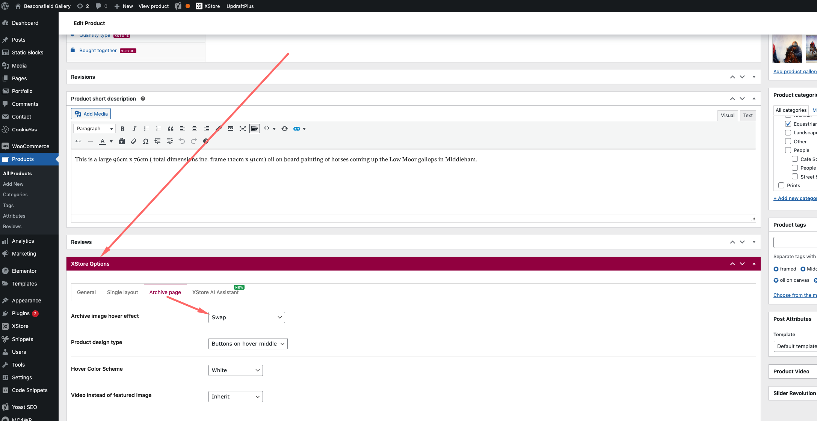
Task: Focus the Product tags input field
Action: click(x=795, y=242)
